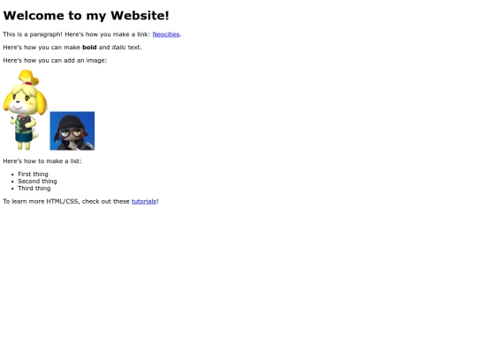This screenshot has height=357, width=477.
Task: Click the hooded character image with blue background
Action: click(72, 130)
